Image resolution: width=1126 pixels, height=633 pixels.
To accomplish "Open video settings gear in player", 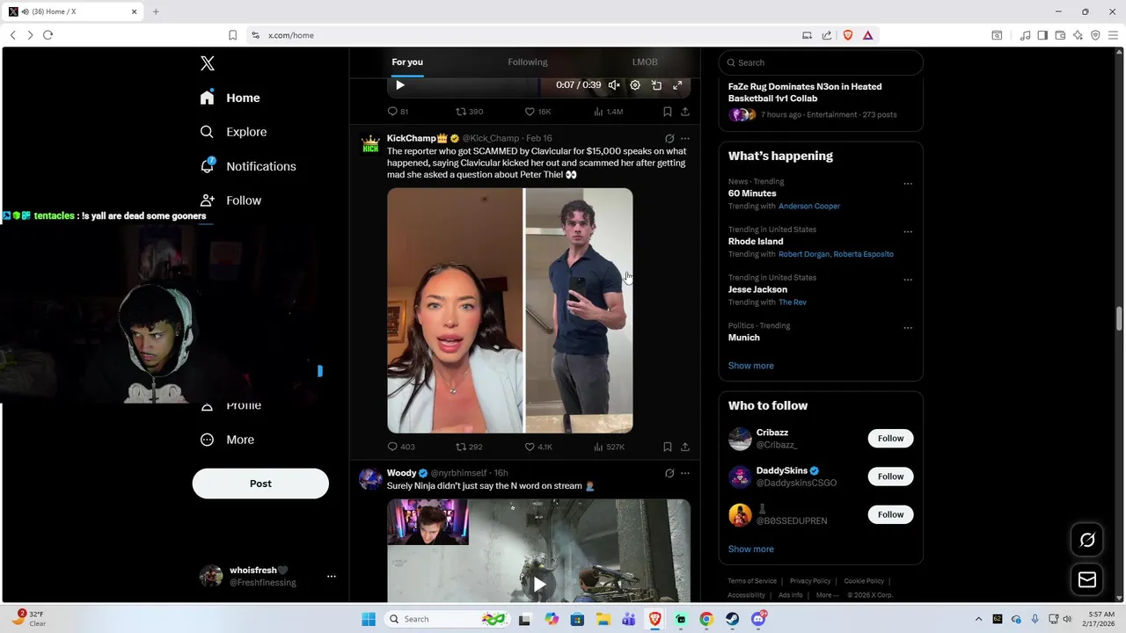I will 635,85.
